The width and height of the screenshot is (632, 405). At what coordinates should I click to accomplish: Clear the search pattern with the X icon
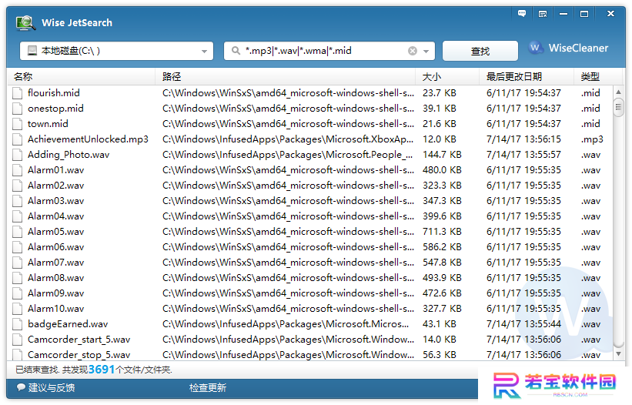(413, 51)
